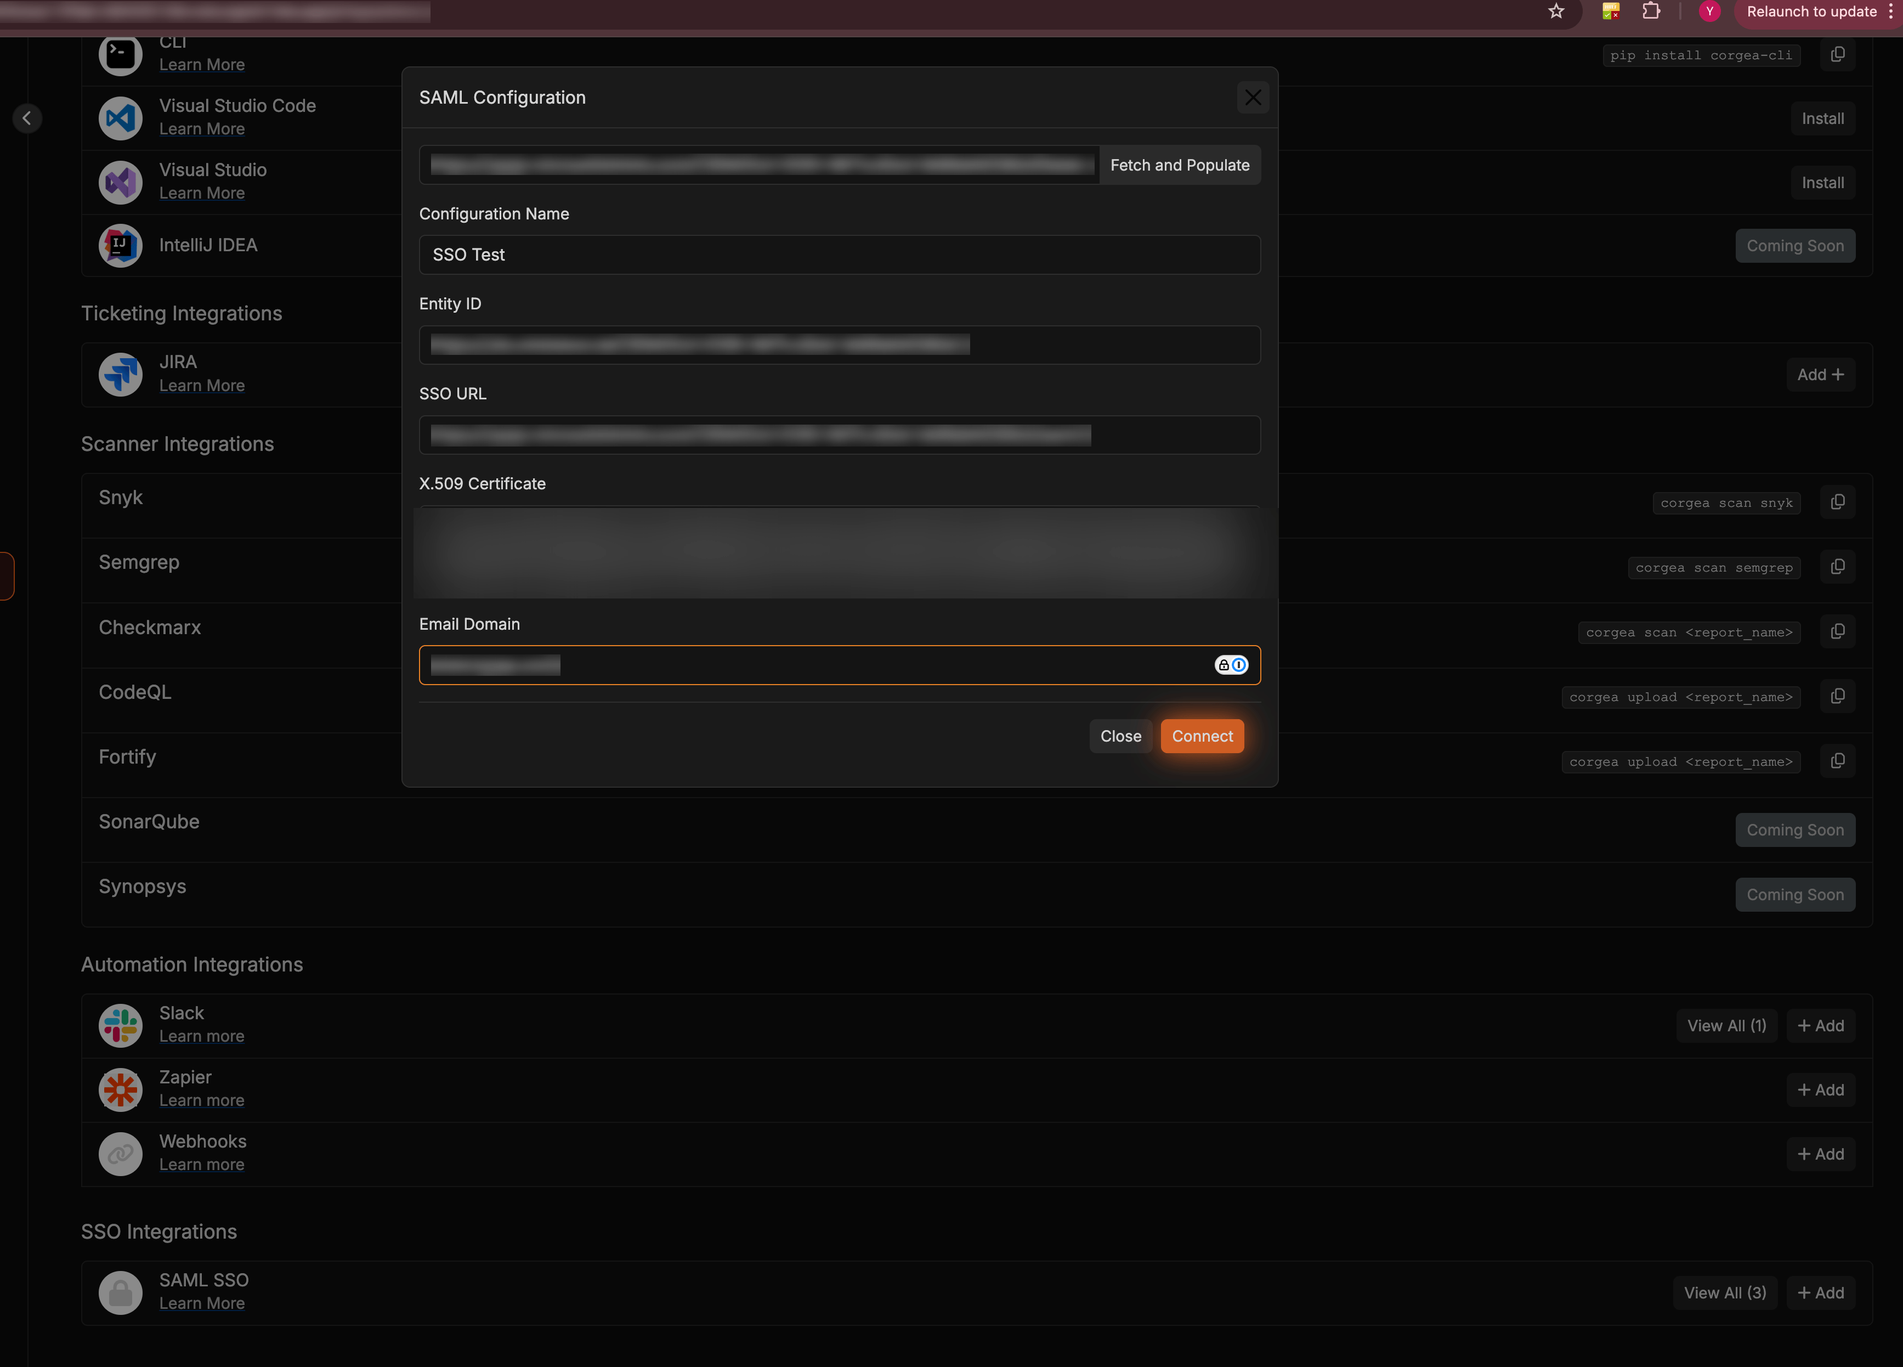Open the Y profile avatar
Image resolution: width=1903 pixels, height=1367 pixels.
coord(1709,12)
